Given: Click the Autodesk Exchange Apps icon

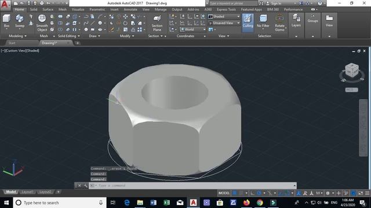Looking at the screenshot, I should click(301, 3).
